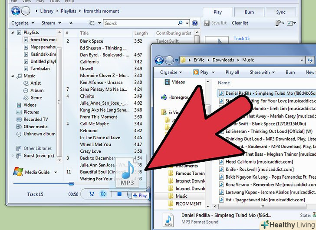
Task: Click the Track 15 link in list pane
Action: (x=241, y=38)
